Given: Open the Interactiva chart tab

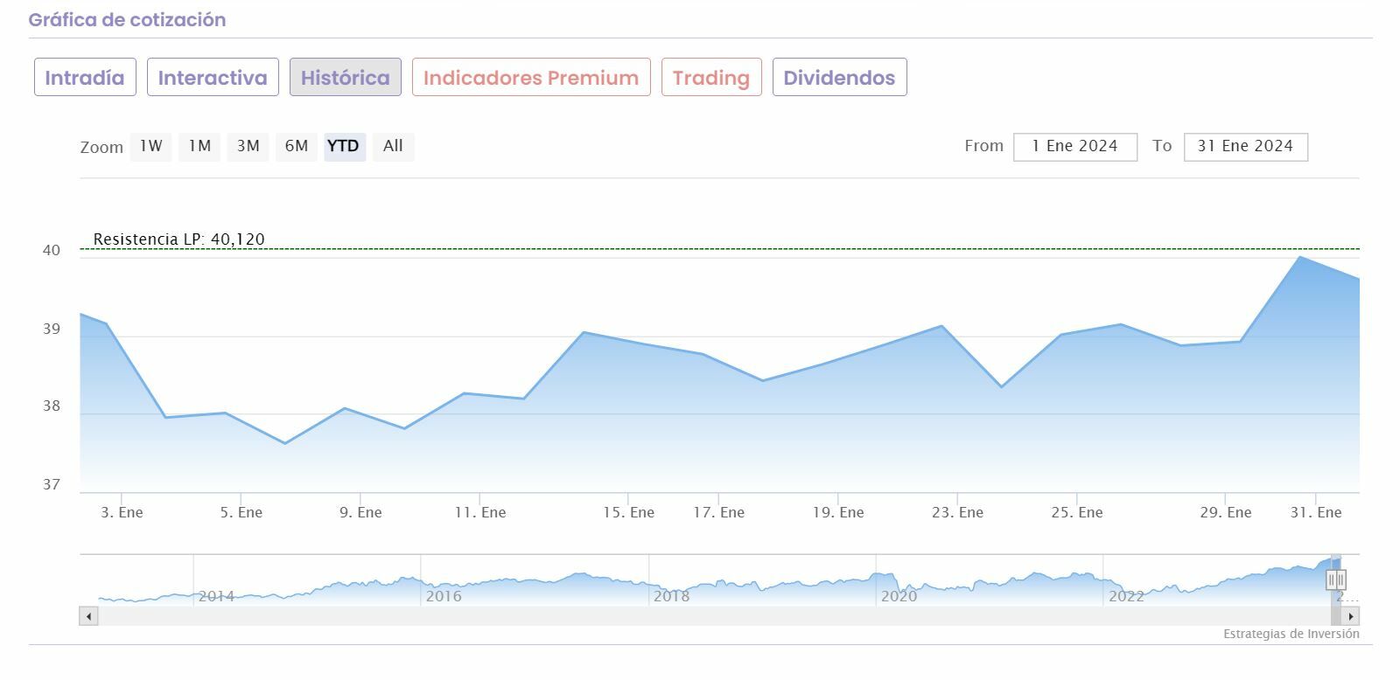Looking at the screenshot, I should pyautogui.click(x=213, y=77).
